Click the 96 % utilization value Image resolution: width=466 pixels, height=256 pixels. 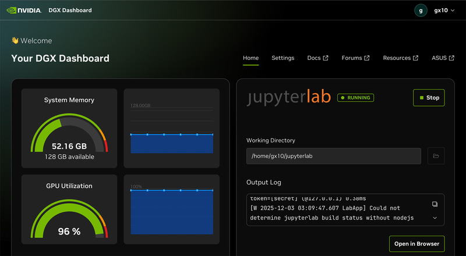tap(69, 232)
